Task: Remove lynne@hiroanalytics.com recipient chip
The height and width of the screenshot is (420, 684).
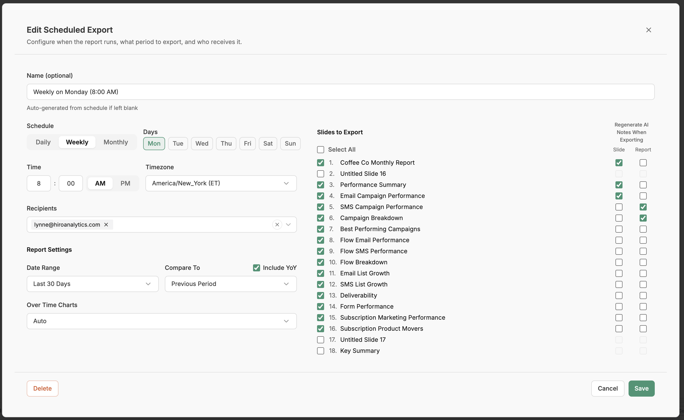Action: point(106,224)
